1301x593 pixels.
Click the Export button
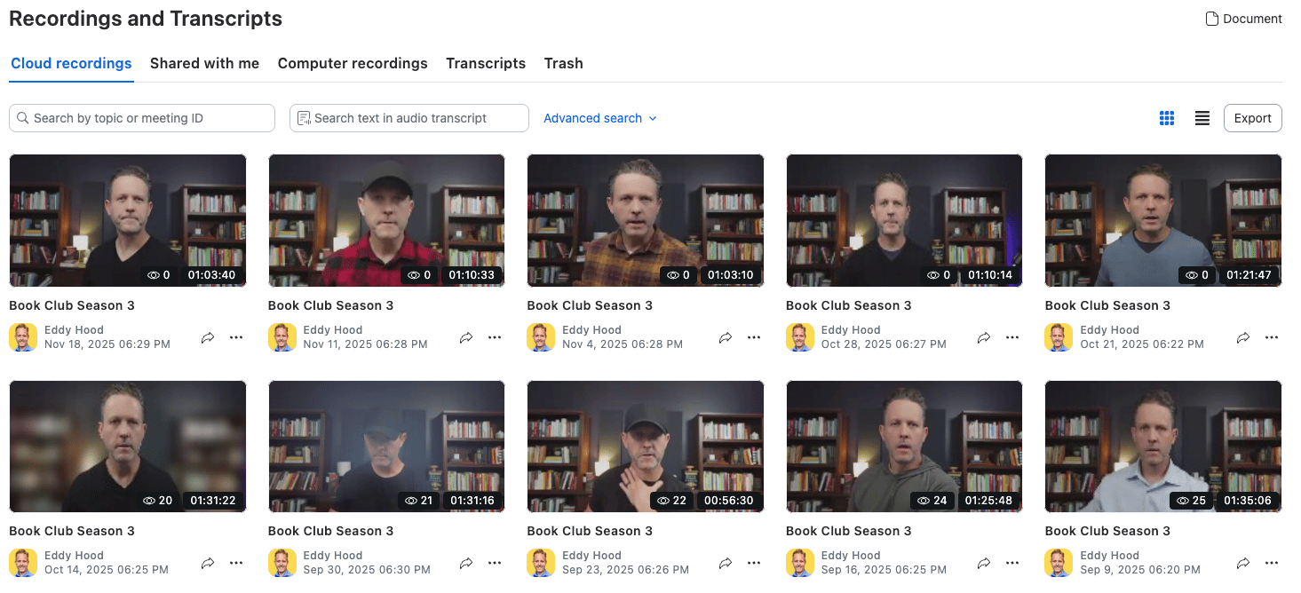click(x=1252, y=118)
